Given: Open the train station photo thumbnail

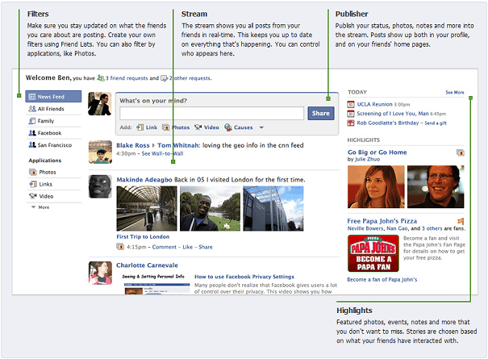Looking at the screenshot, I should tap(147, 209).
